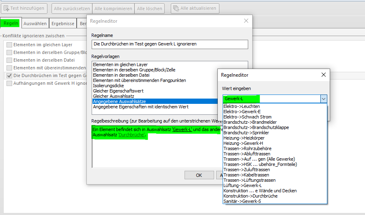Switch to the Auswählen tab
The image size is (365, 215).
(x=35, y=24)
